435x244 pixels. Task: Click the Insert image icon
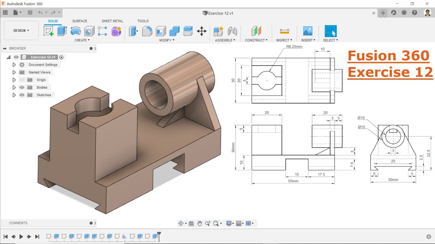[308, 31]
